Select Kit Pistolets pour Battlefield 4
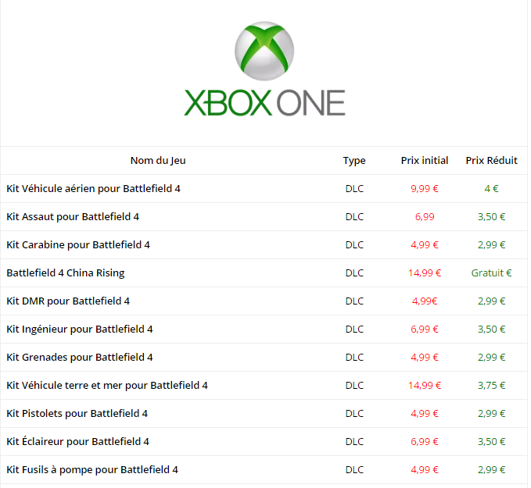 click(x=77, y=413)
